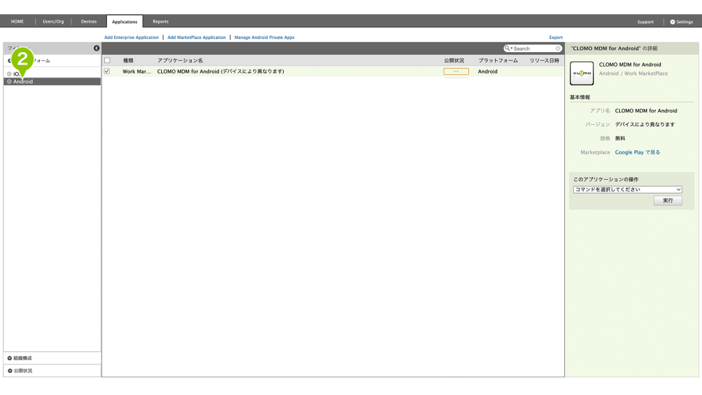Sort by the 種類 column header

coord(128,60)
